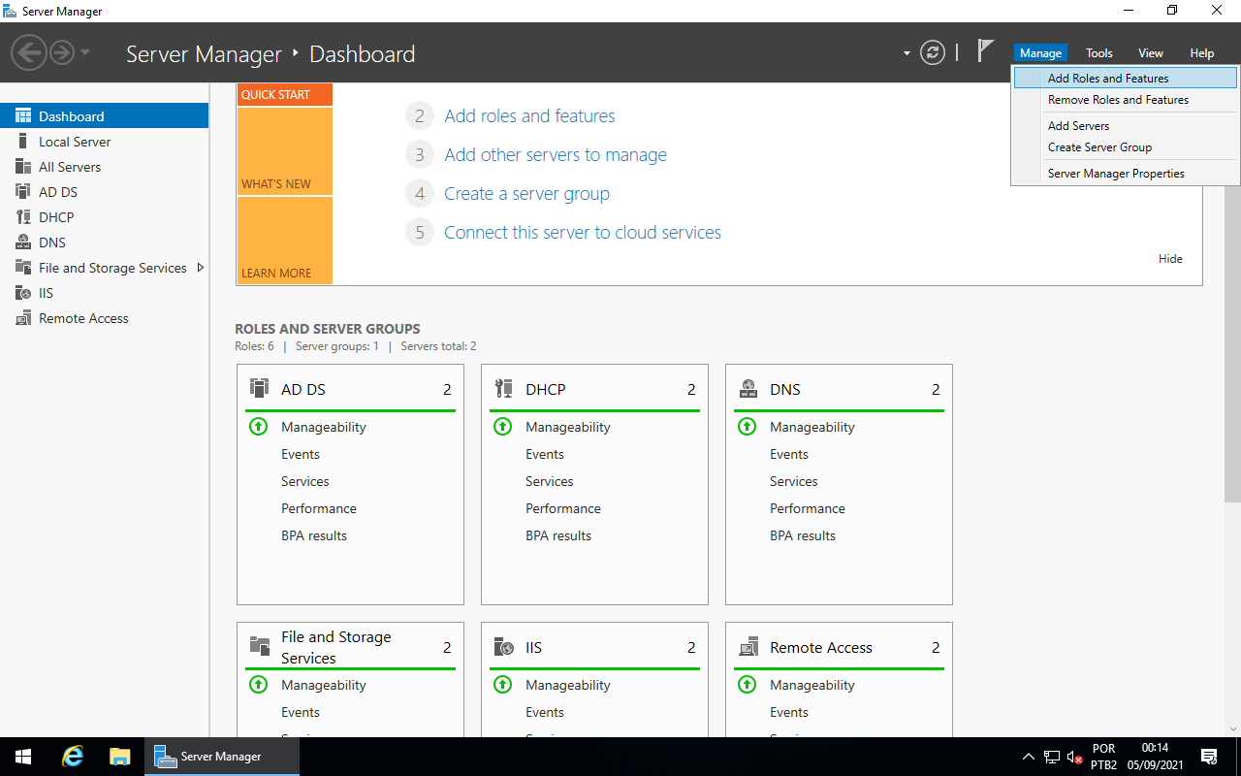Click the Refresh icon in the toolbar
1241x776 pixels.
coord(933,52)
